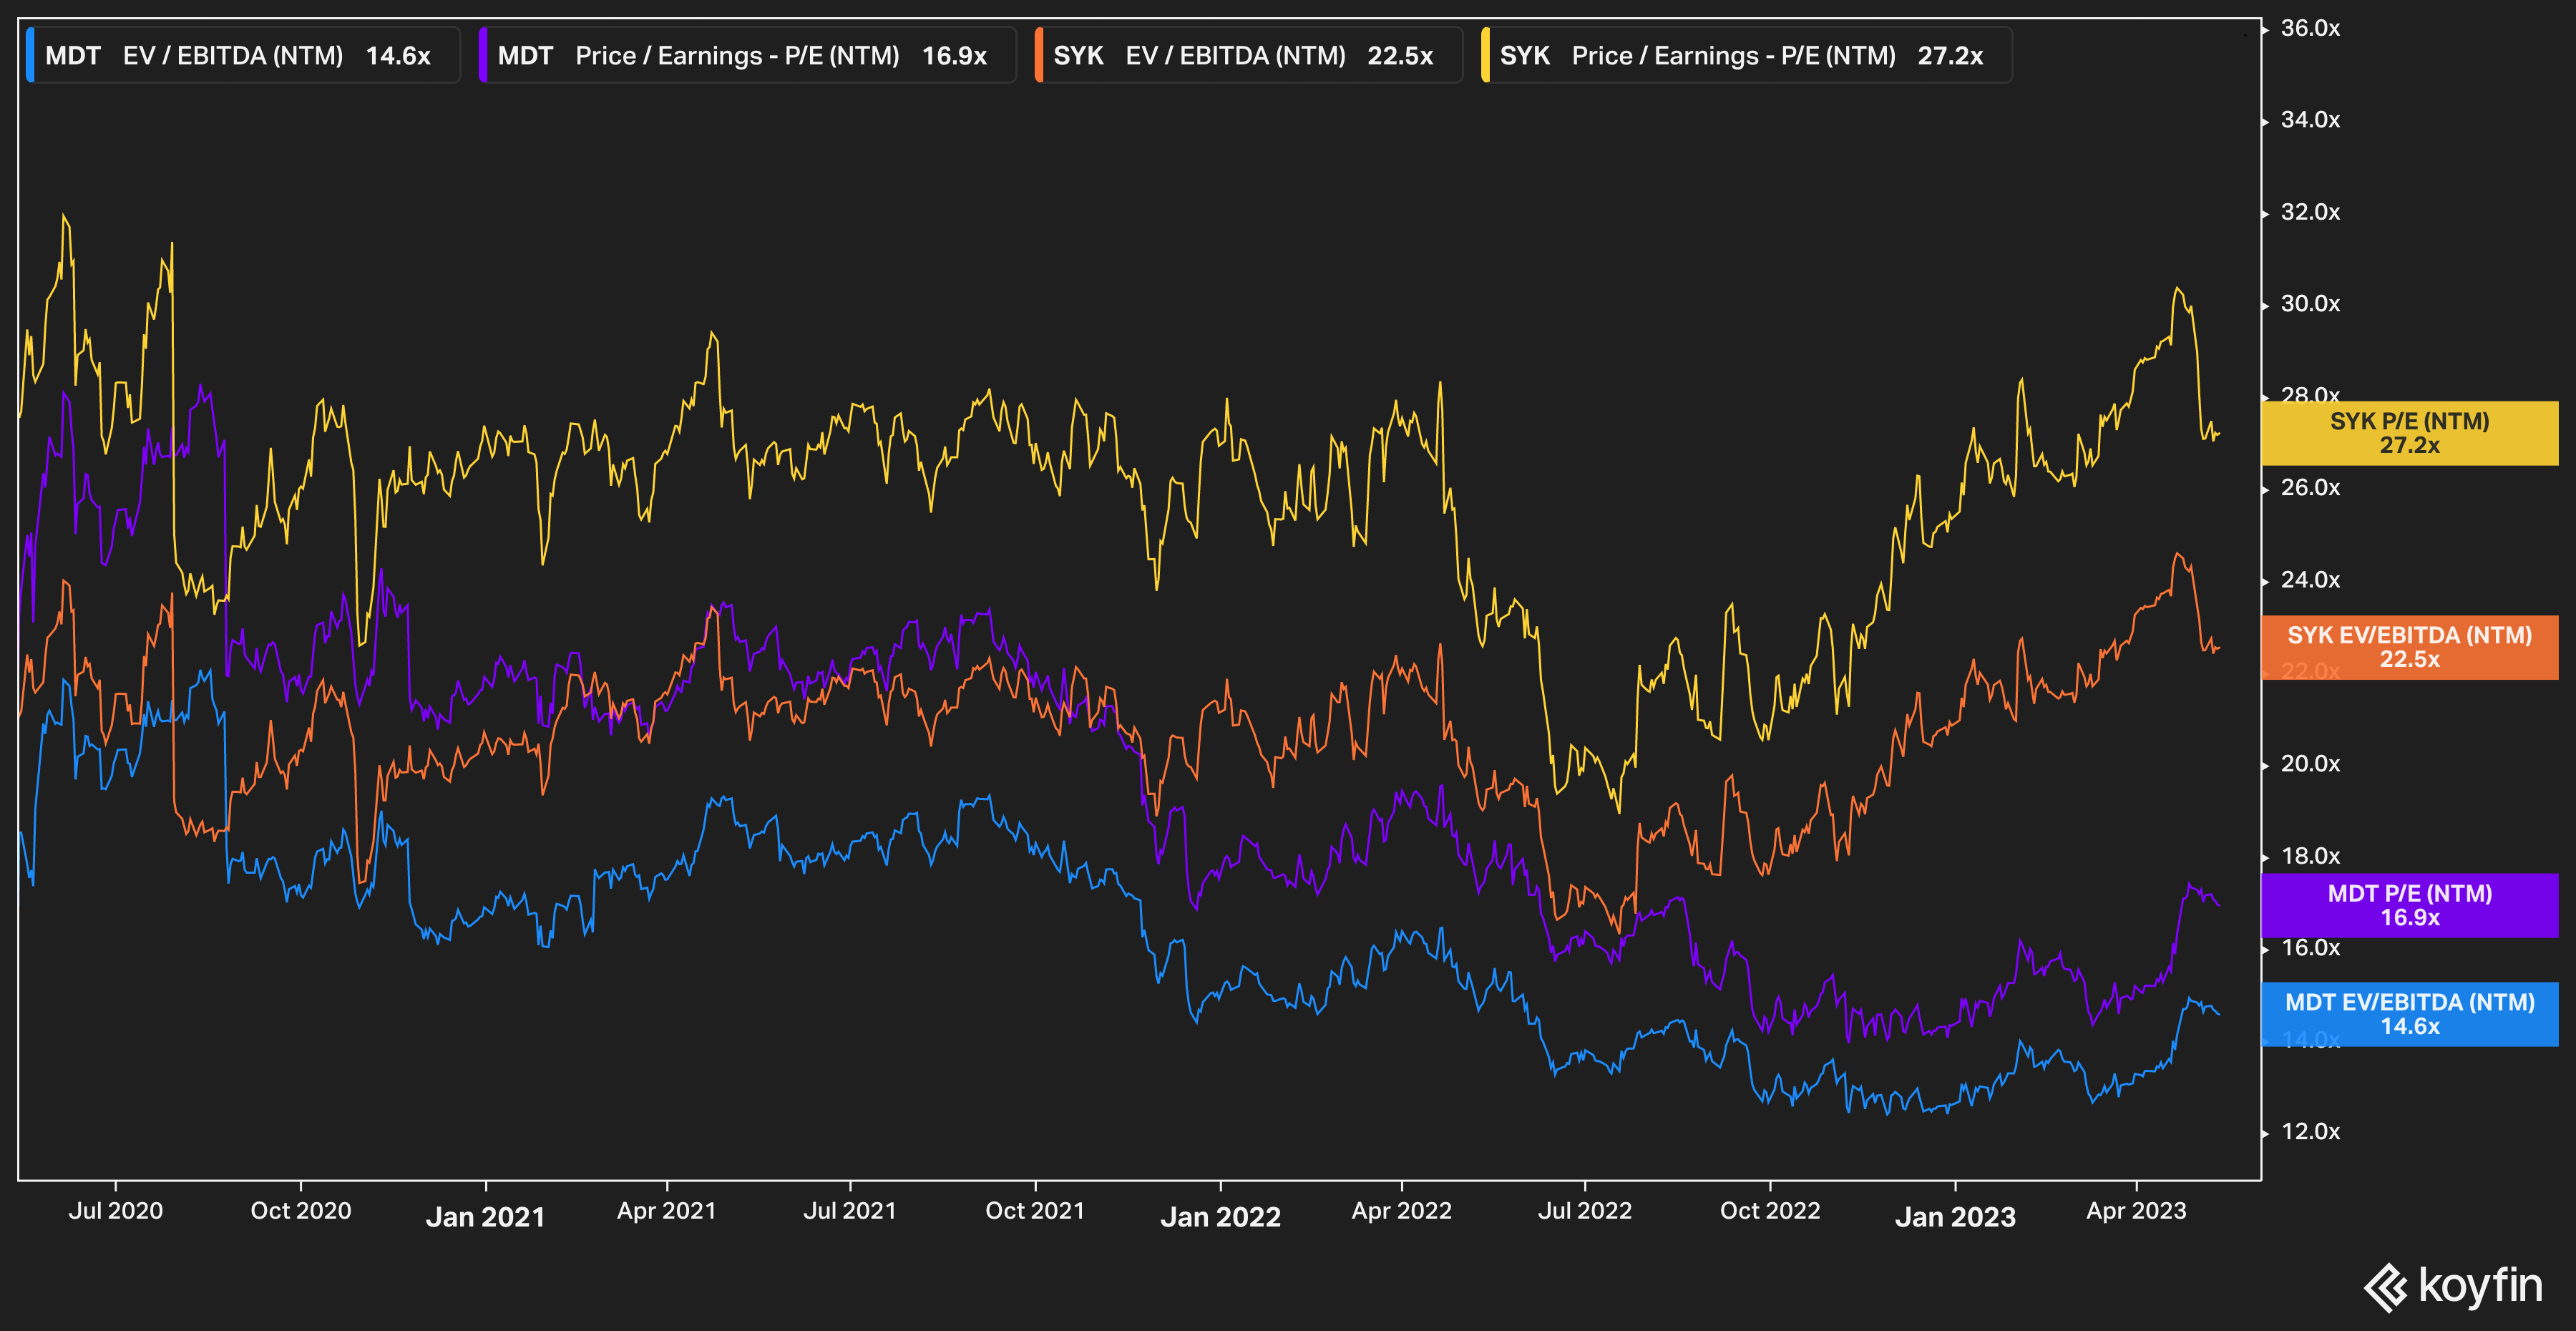
Task: Click the 'Jul 2021' x-axis label
Action: point(850,1211)
